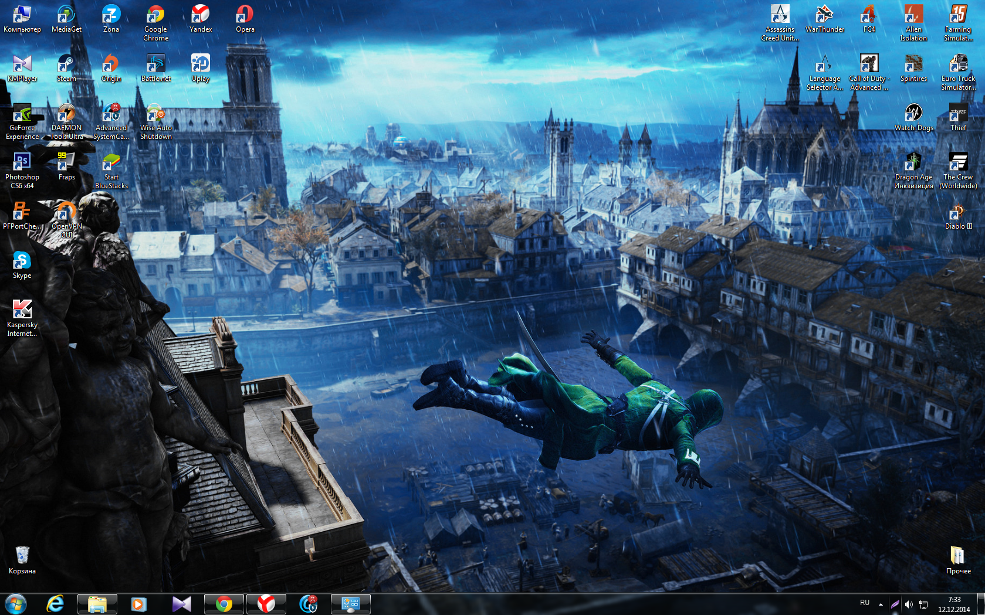Select the Start BlueStacks shortcut
Image resolution: width=985 pixels, height=615 pixels.
[x=111, y=171]
